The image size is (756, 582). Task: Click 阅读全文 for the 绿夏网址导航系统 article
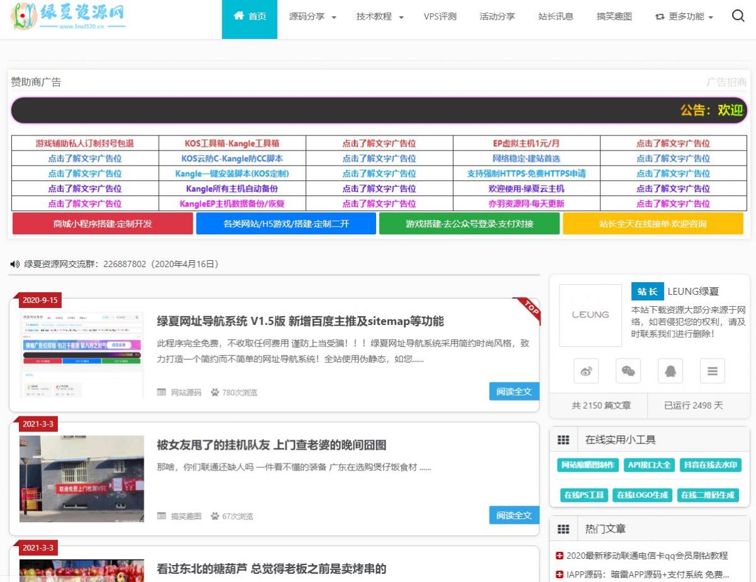tap(514, 391)
